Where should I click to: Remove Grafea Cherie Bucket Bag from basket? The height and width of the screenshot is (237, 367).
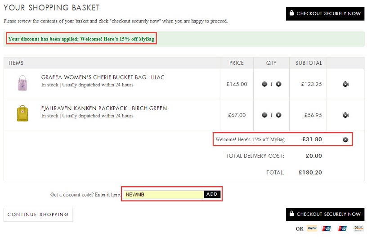(345, 84)
